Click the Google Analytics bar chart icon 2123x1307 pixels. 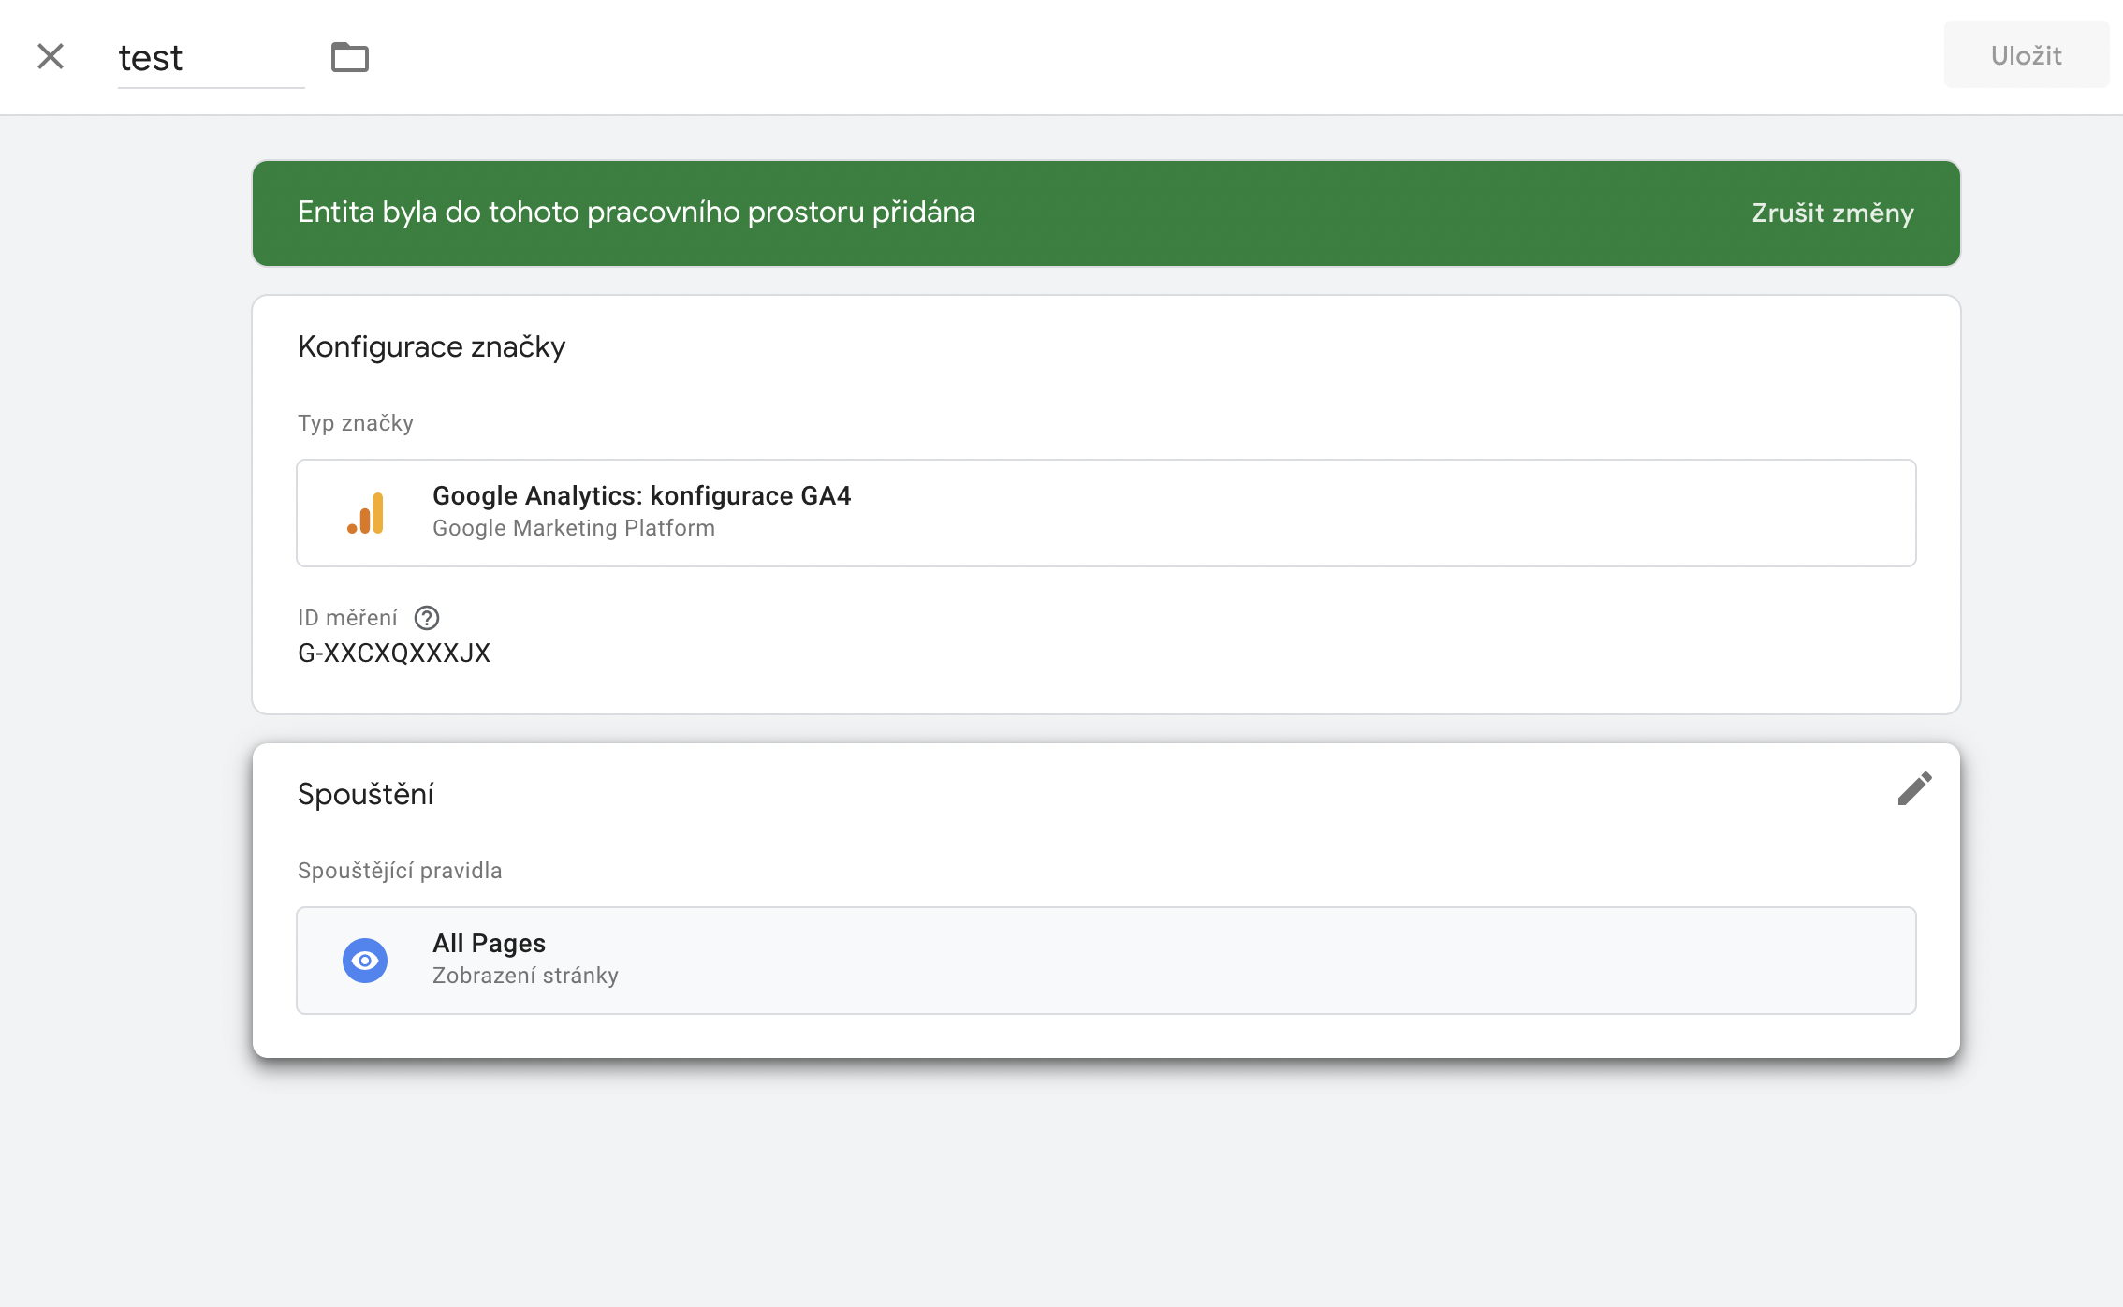click(366, 513)
